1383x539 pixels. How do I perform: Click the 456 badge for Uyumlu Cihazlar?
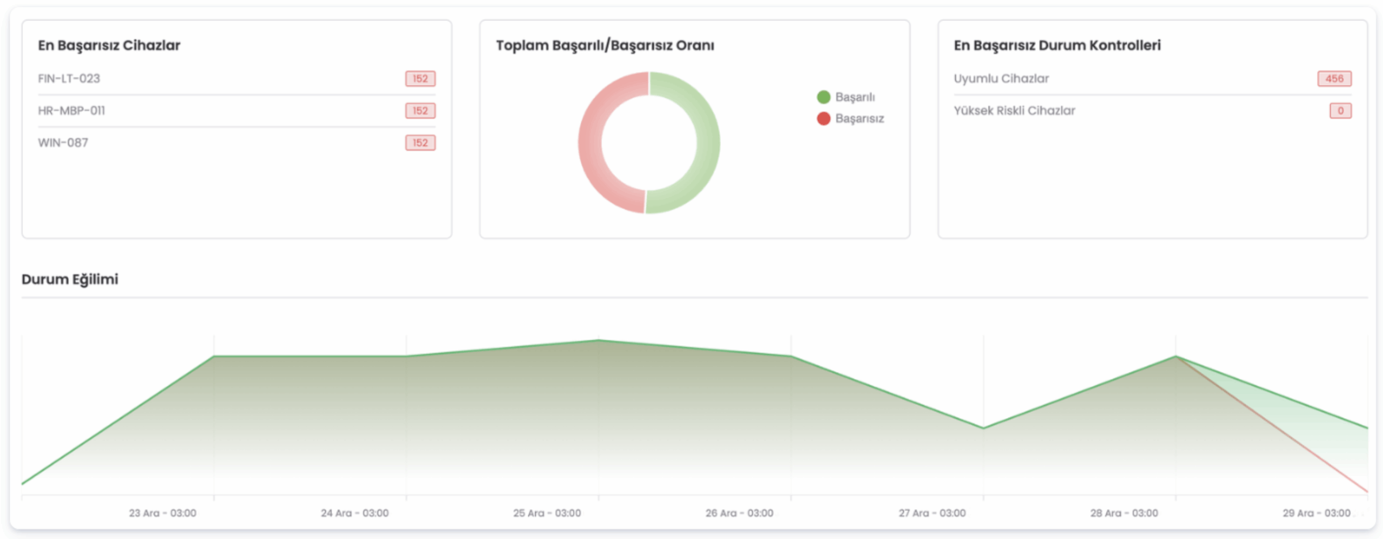tap(1334, 79)
